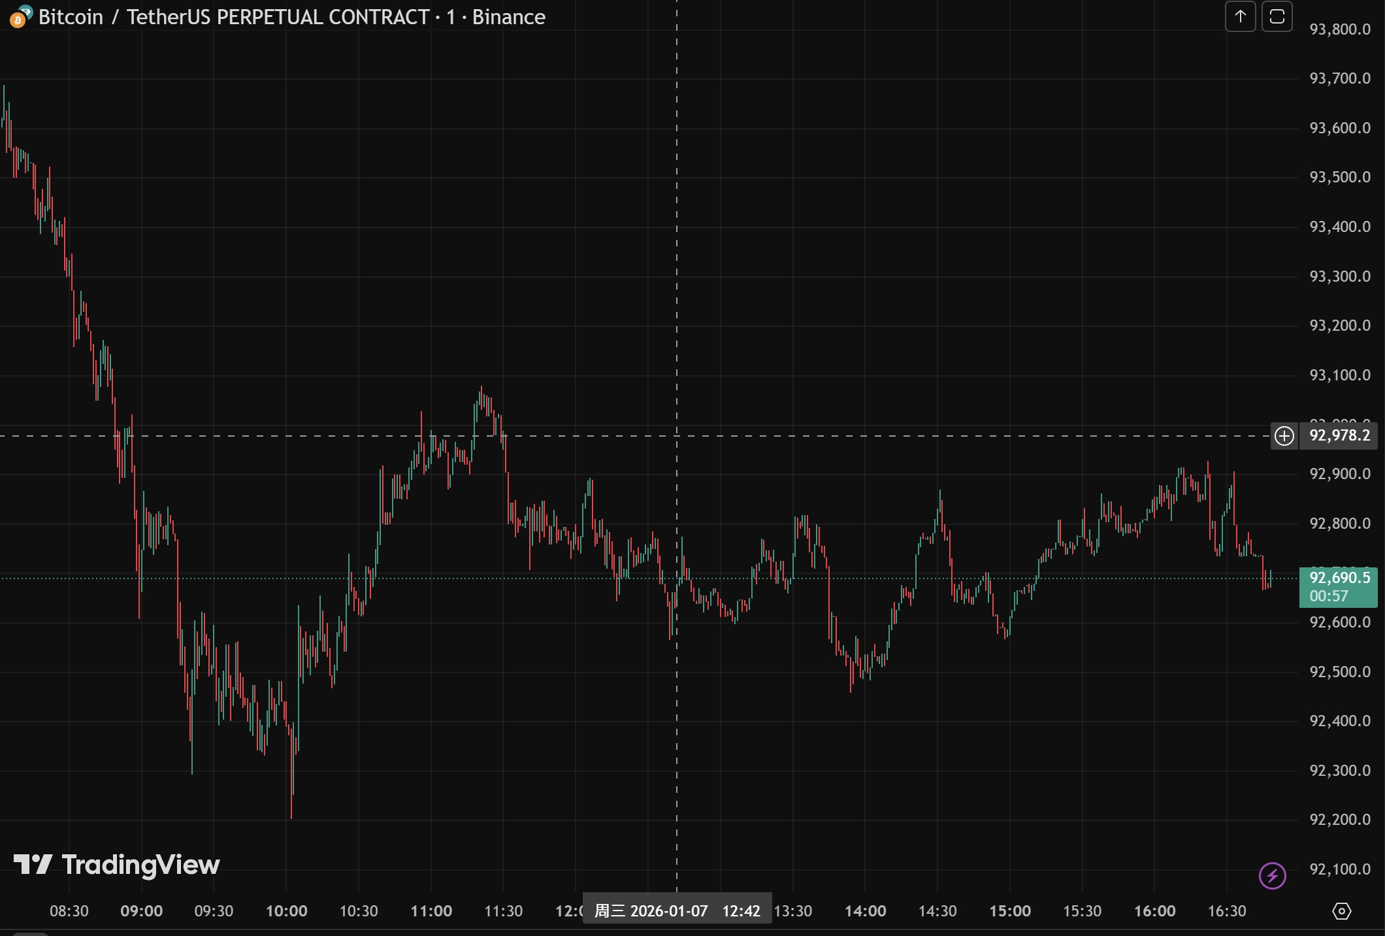Click the 92,978.2 crosshair price label
The width and height of the screenshot is (1385, 936).
coord(1339,436)
